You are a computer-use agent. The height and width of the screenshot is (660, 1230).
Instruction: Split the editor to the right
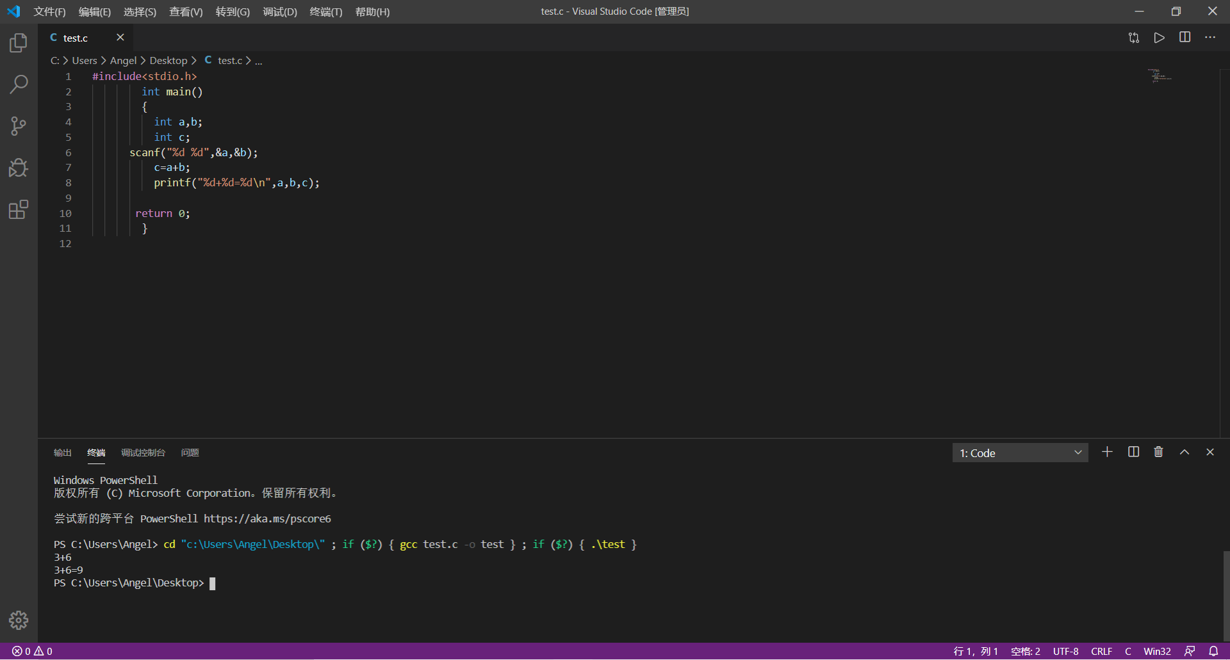[x=1185, y=38]
